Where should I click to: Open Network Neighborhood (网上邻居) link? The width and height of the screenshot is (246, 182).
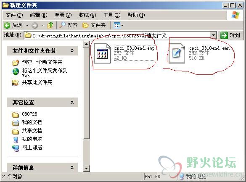32,148
